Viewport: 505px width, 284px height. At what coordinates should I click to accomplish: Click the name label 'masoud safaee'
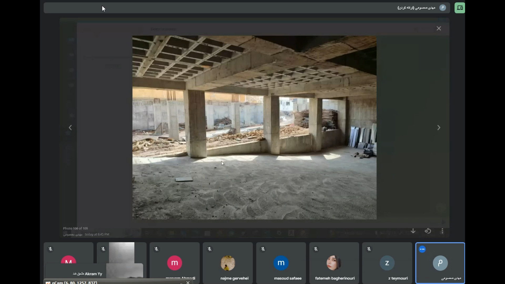point(288,278)
